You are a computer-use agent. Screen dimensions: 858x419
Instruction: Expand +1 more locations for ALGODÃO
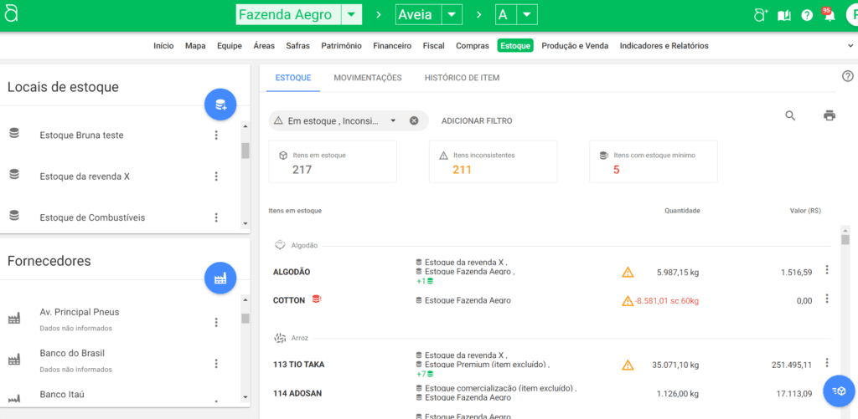(425, 281)
